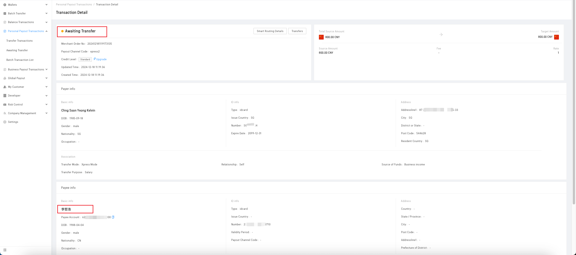The image size is (576, 255).
Task: Select Awaiting Transfer in the sidebar
Action: point(17,50)
